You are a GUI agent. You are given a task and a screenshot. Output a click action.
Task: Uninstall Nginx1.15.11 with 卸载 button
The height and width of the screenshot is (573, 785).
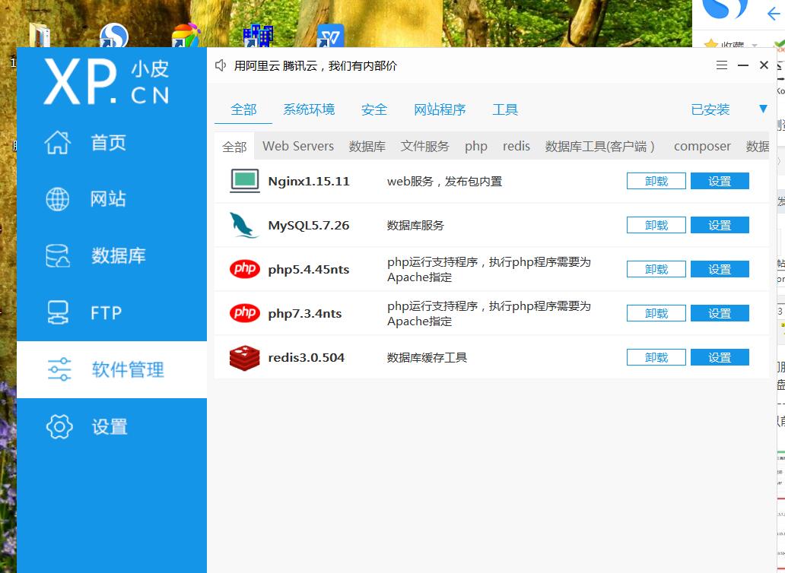tap(656, 181)
